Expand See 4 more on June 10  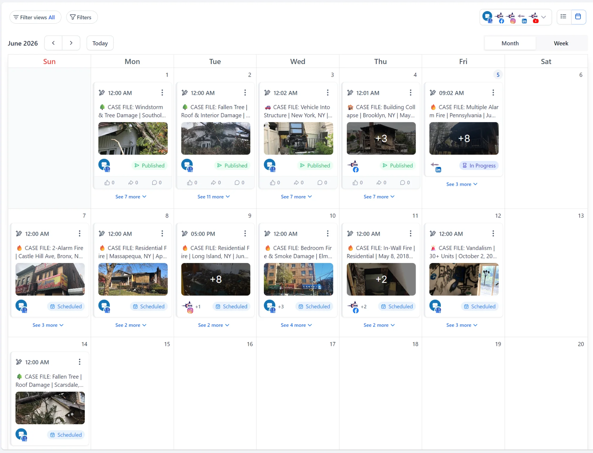tap(296, 325)
